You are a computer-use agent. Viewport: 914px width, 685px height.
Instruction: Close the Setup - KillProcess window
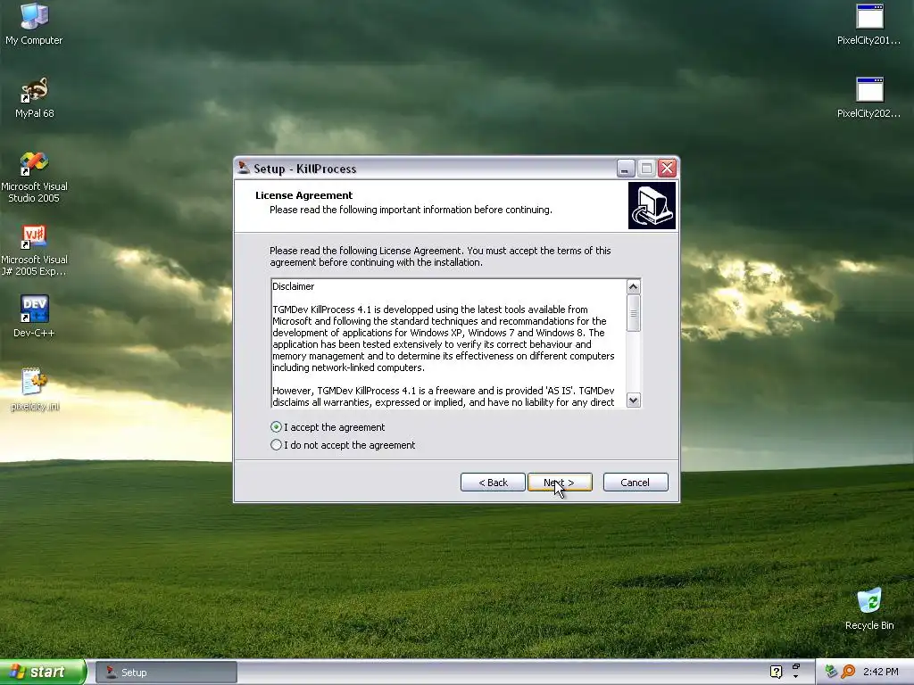[x=668, y=169]
